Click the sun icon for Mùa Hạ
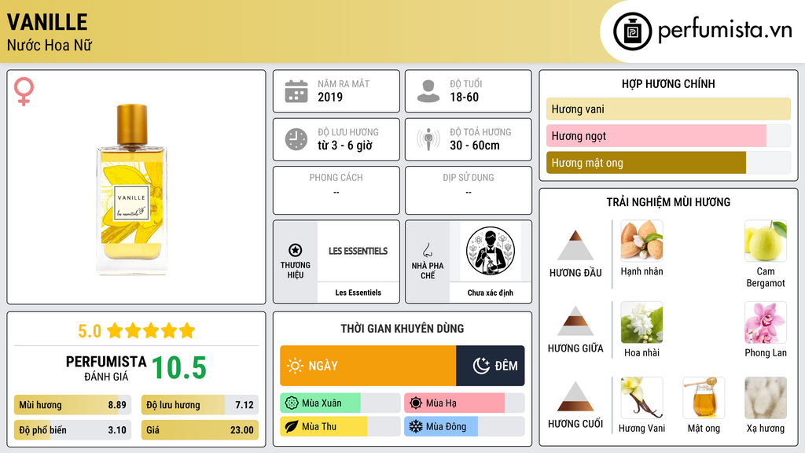The width and height of the screenshot is (805, 453). tap(416, 403)
